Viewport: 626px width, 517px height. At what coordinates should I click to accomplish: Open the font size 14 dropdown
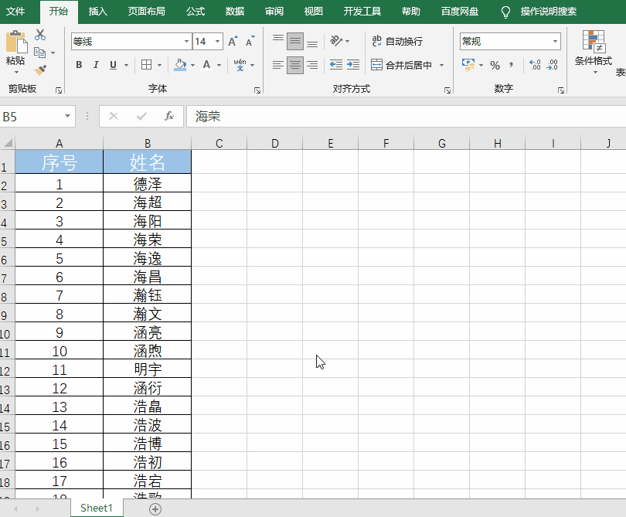click(x=218, y=42)
